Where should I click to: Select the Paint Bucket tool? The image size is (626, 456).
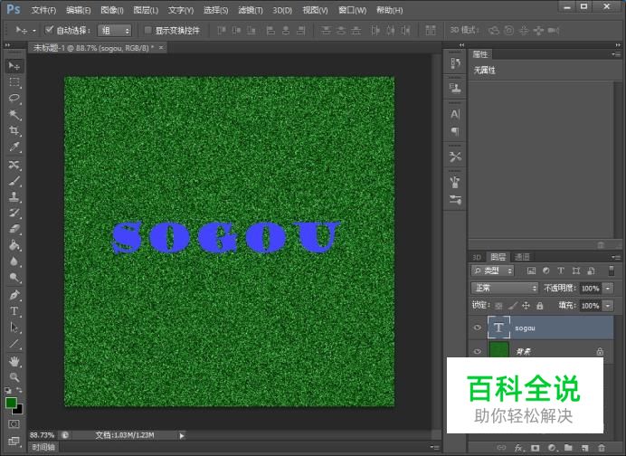pos(14,245)
